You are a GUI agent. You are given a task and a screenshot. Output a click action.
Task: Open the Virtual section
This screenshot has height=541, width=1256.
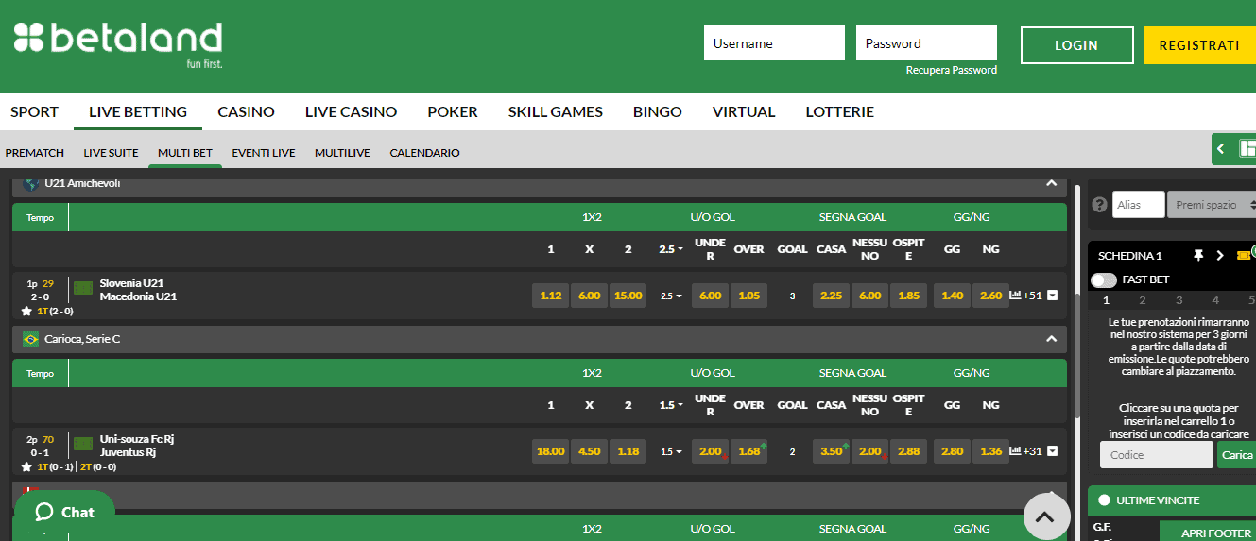(744, 111)
